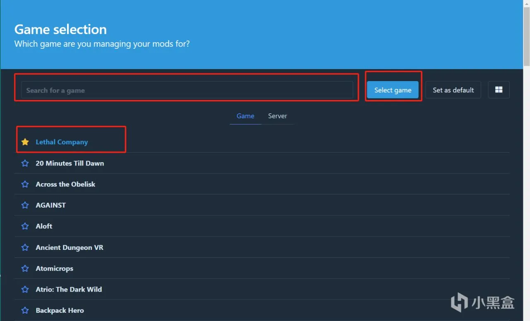530x321 pixels.
Task: Favorite Atrio: The Dark Wild via star
Action: (x=25, y=290)
